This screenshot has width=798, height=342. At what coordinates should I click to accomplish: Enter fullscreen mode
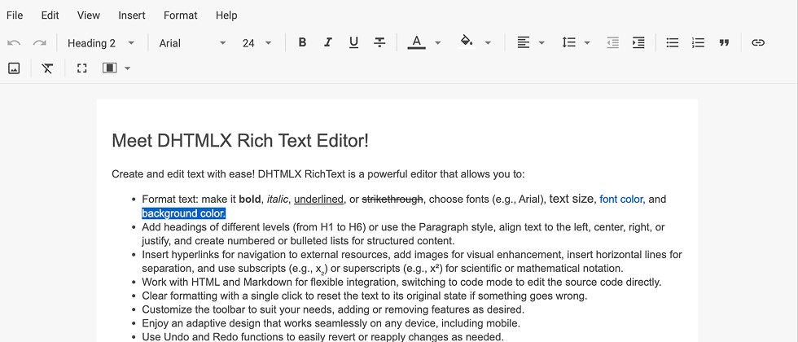pos(81,68)
